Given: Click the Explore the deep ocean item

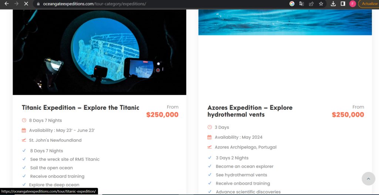Looking at the screenshot, I should [54, 185].
